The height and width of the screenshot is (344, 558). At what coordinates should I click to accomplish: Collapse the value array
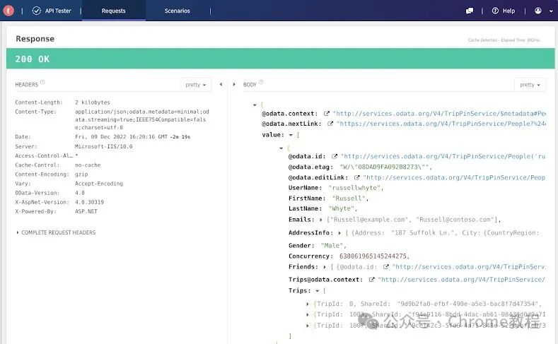[291, 135]
